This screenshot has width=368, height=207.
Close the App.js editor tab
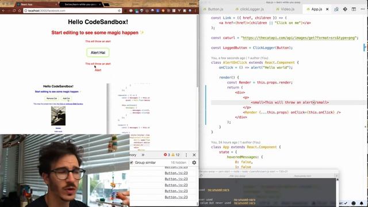tap(327, 9)
